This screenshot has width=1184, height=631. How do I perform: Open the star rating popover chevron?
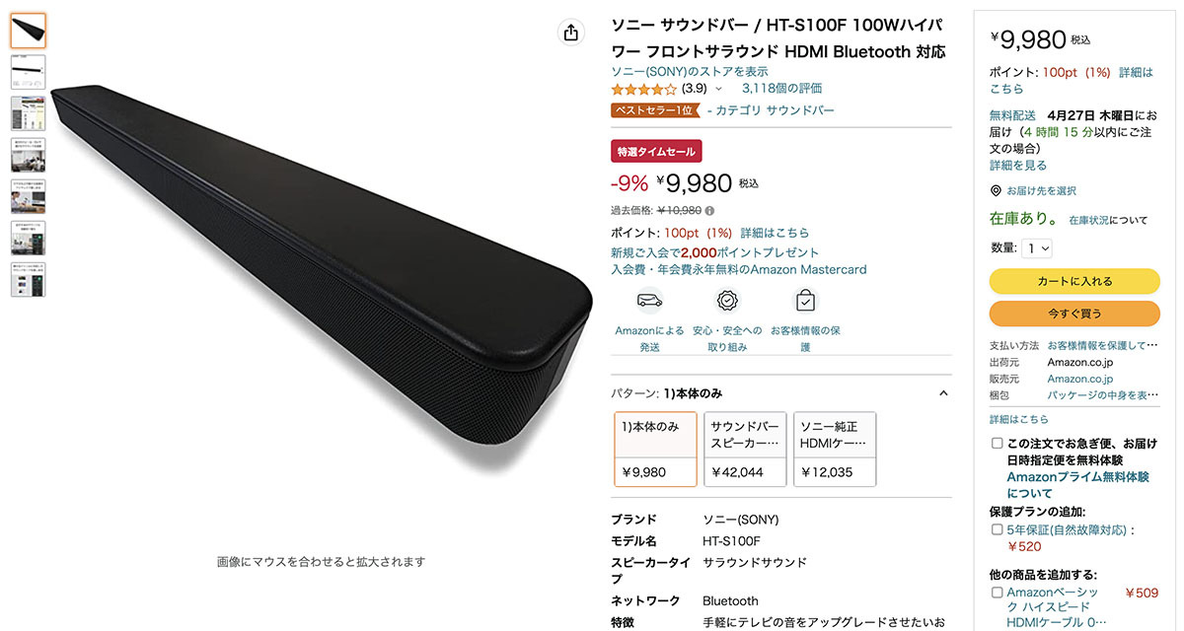click(x=717, y=89)
